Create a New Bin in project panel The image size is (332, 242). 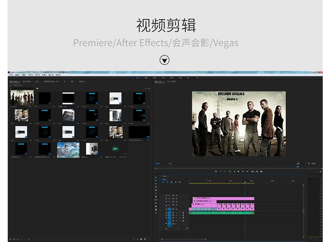pos(141,239)
